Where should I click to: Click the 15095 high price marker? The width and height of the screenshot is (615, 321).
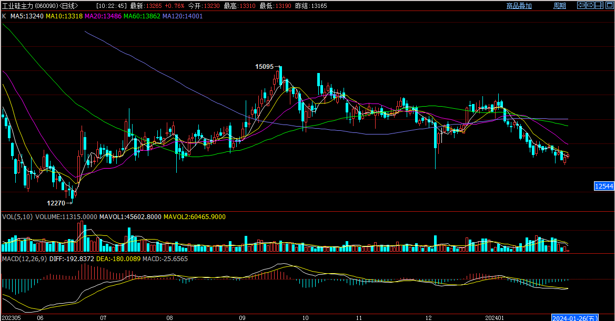pyautogui.click(x=264, y=67)
